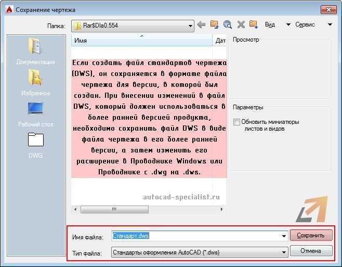Close the Сохранение чертежа dialog
The image size is (342, 267).
tap(328, 9)
